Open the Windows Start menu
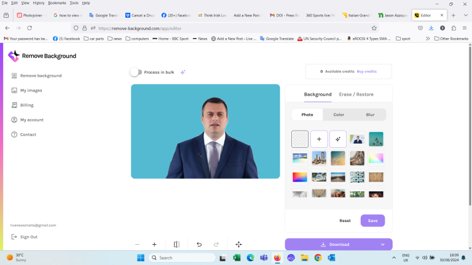Image resolution: width=472 pixels, height=265 pixels. tap(141, 258)
